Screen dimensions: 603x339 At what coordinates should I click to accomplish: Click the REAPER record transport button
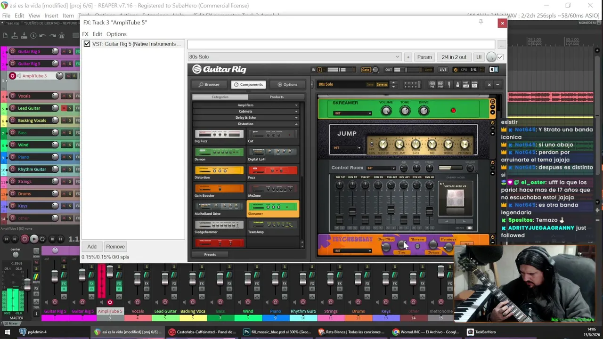[x=25, y=239]
